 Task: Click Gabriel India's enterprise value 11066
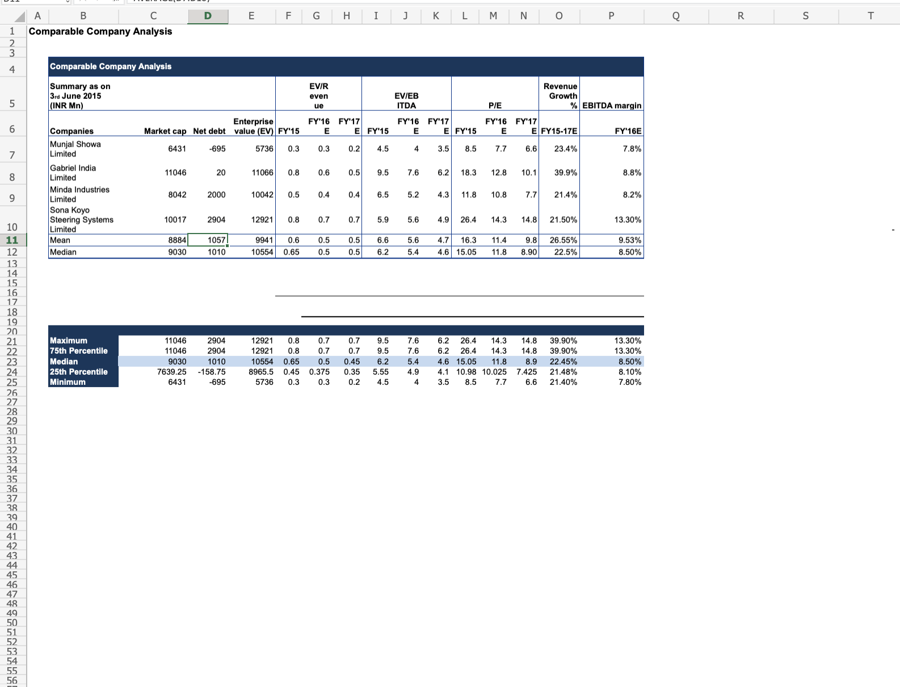[x=262, y=173]
